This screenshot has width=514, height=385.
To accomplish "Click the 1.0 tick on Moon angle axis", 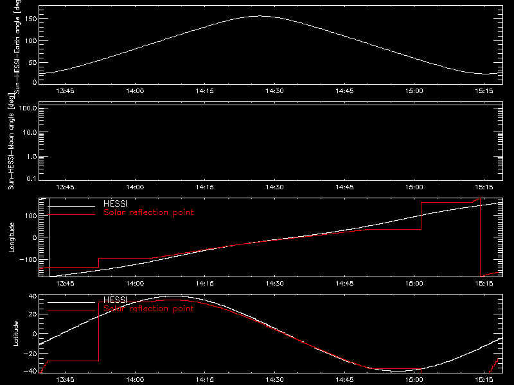I will 31,157.
